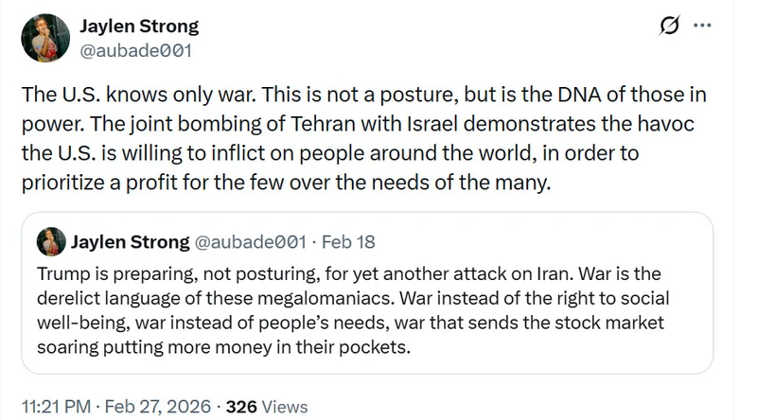
Task: Open Jaylen Strong's profile from top display name
Action: [x=139, y=26]
